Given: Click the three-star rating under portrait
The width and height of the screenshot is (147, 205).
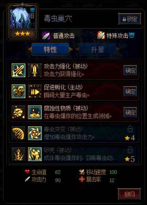Looking at the screenshot, I should point(23,34).
